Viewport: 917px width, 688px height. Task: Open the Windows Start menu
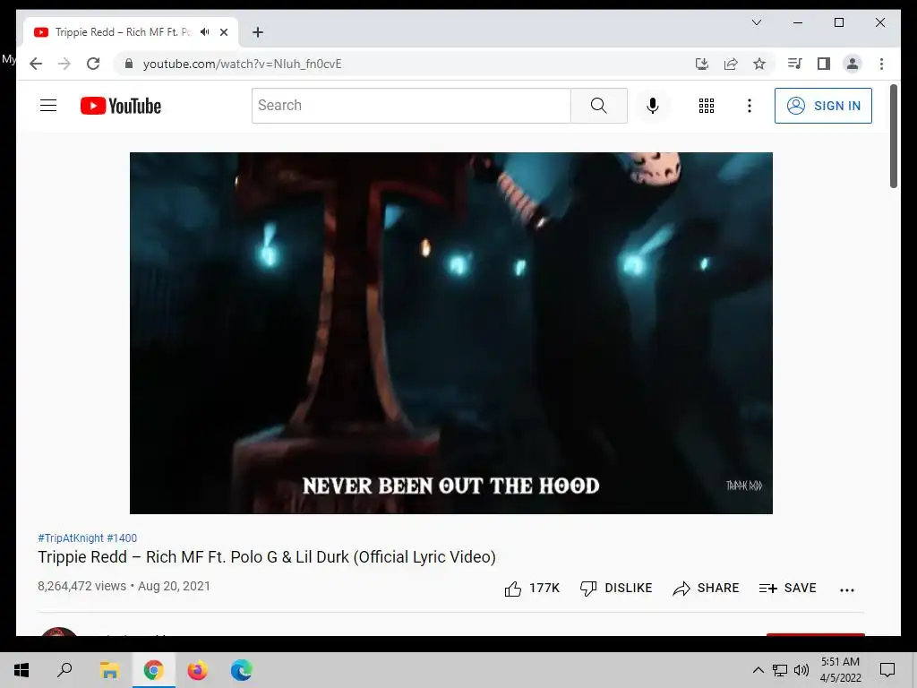(x=21, y=670)
